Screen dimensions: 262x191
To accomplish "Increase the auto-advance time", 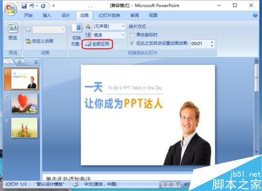I will tap(212, 42).
